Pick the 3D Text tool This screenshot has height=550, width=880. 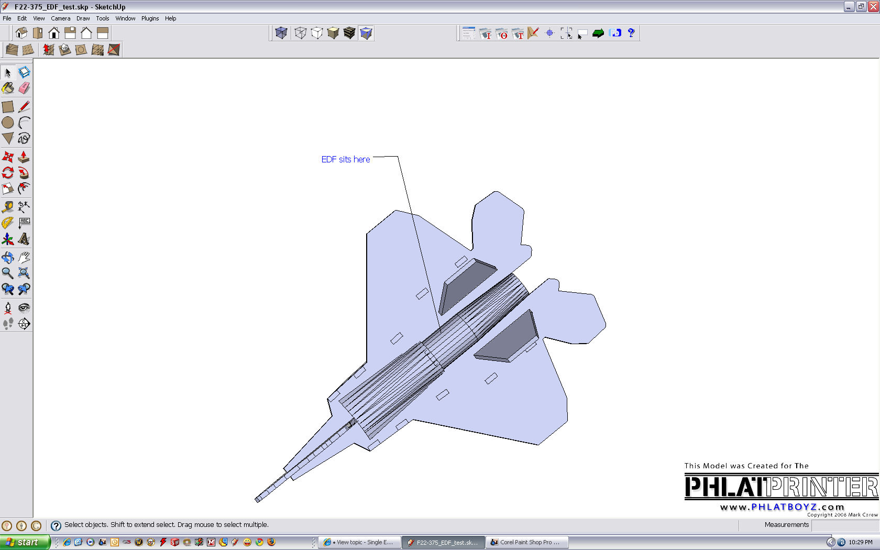24,239
